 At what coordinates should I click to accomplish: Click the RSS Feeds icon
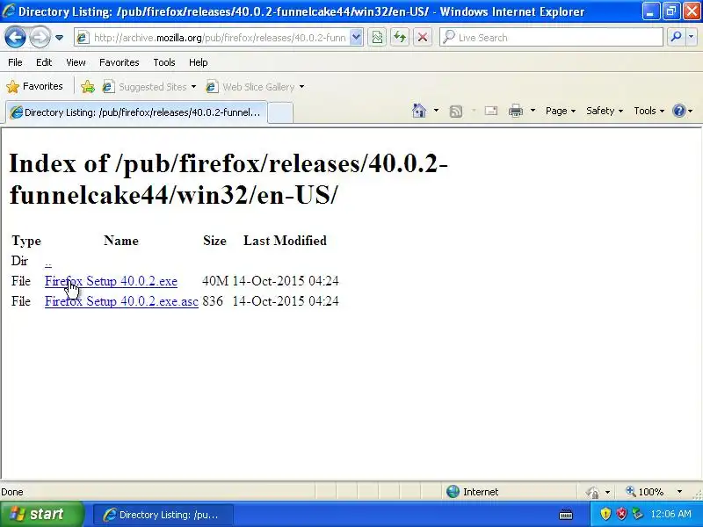[x=455, y=111]
